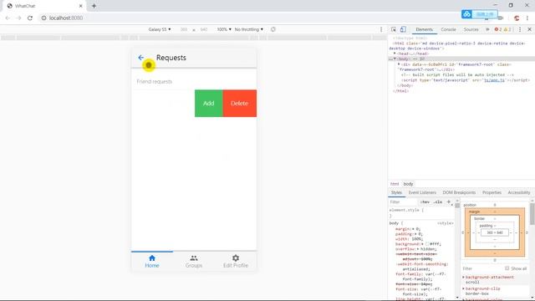Tap the green Add button
Viewport: 535px width, 301px height.
(x=208, y=104)
